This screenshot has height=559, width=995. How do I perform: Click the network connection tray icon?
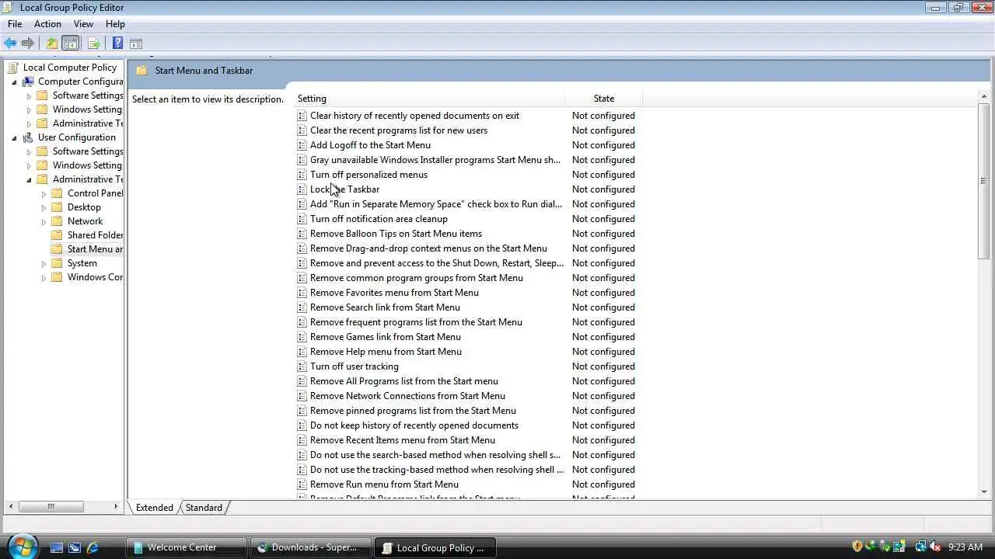tap(921, 547)
